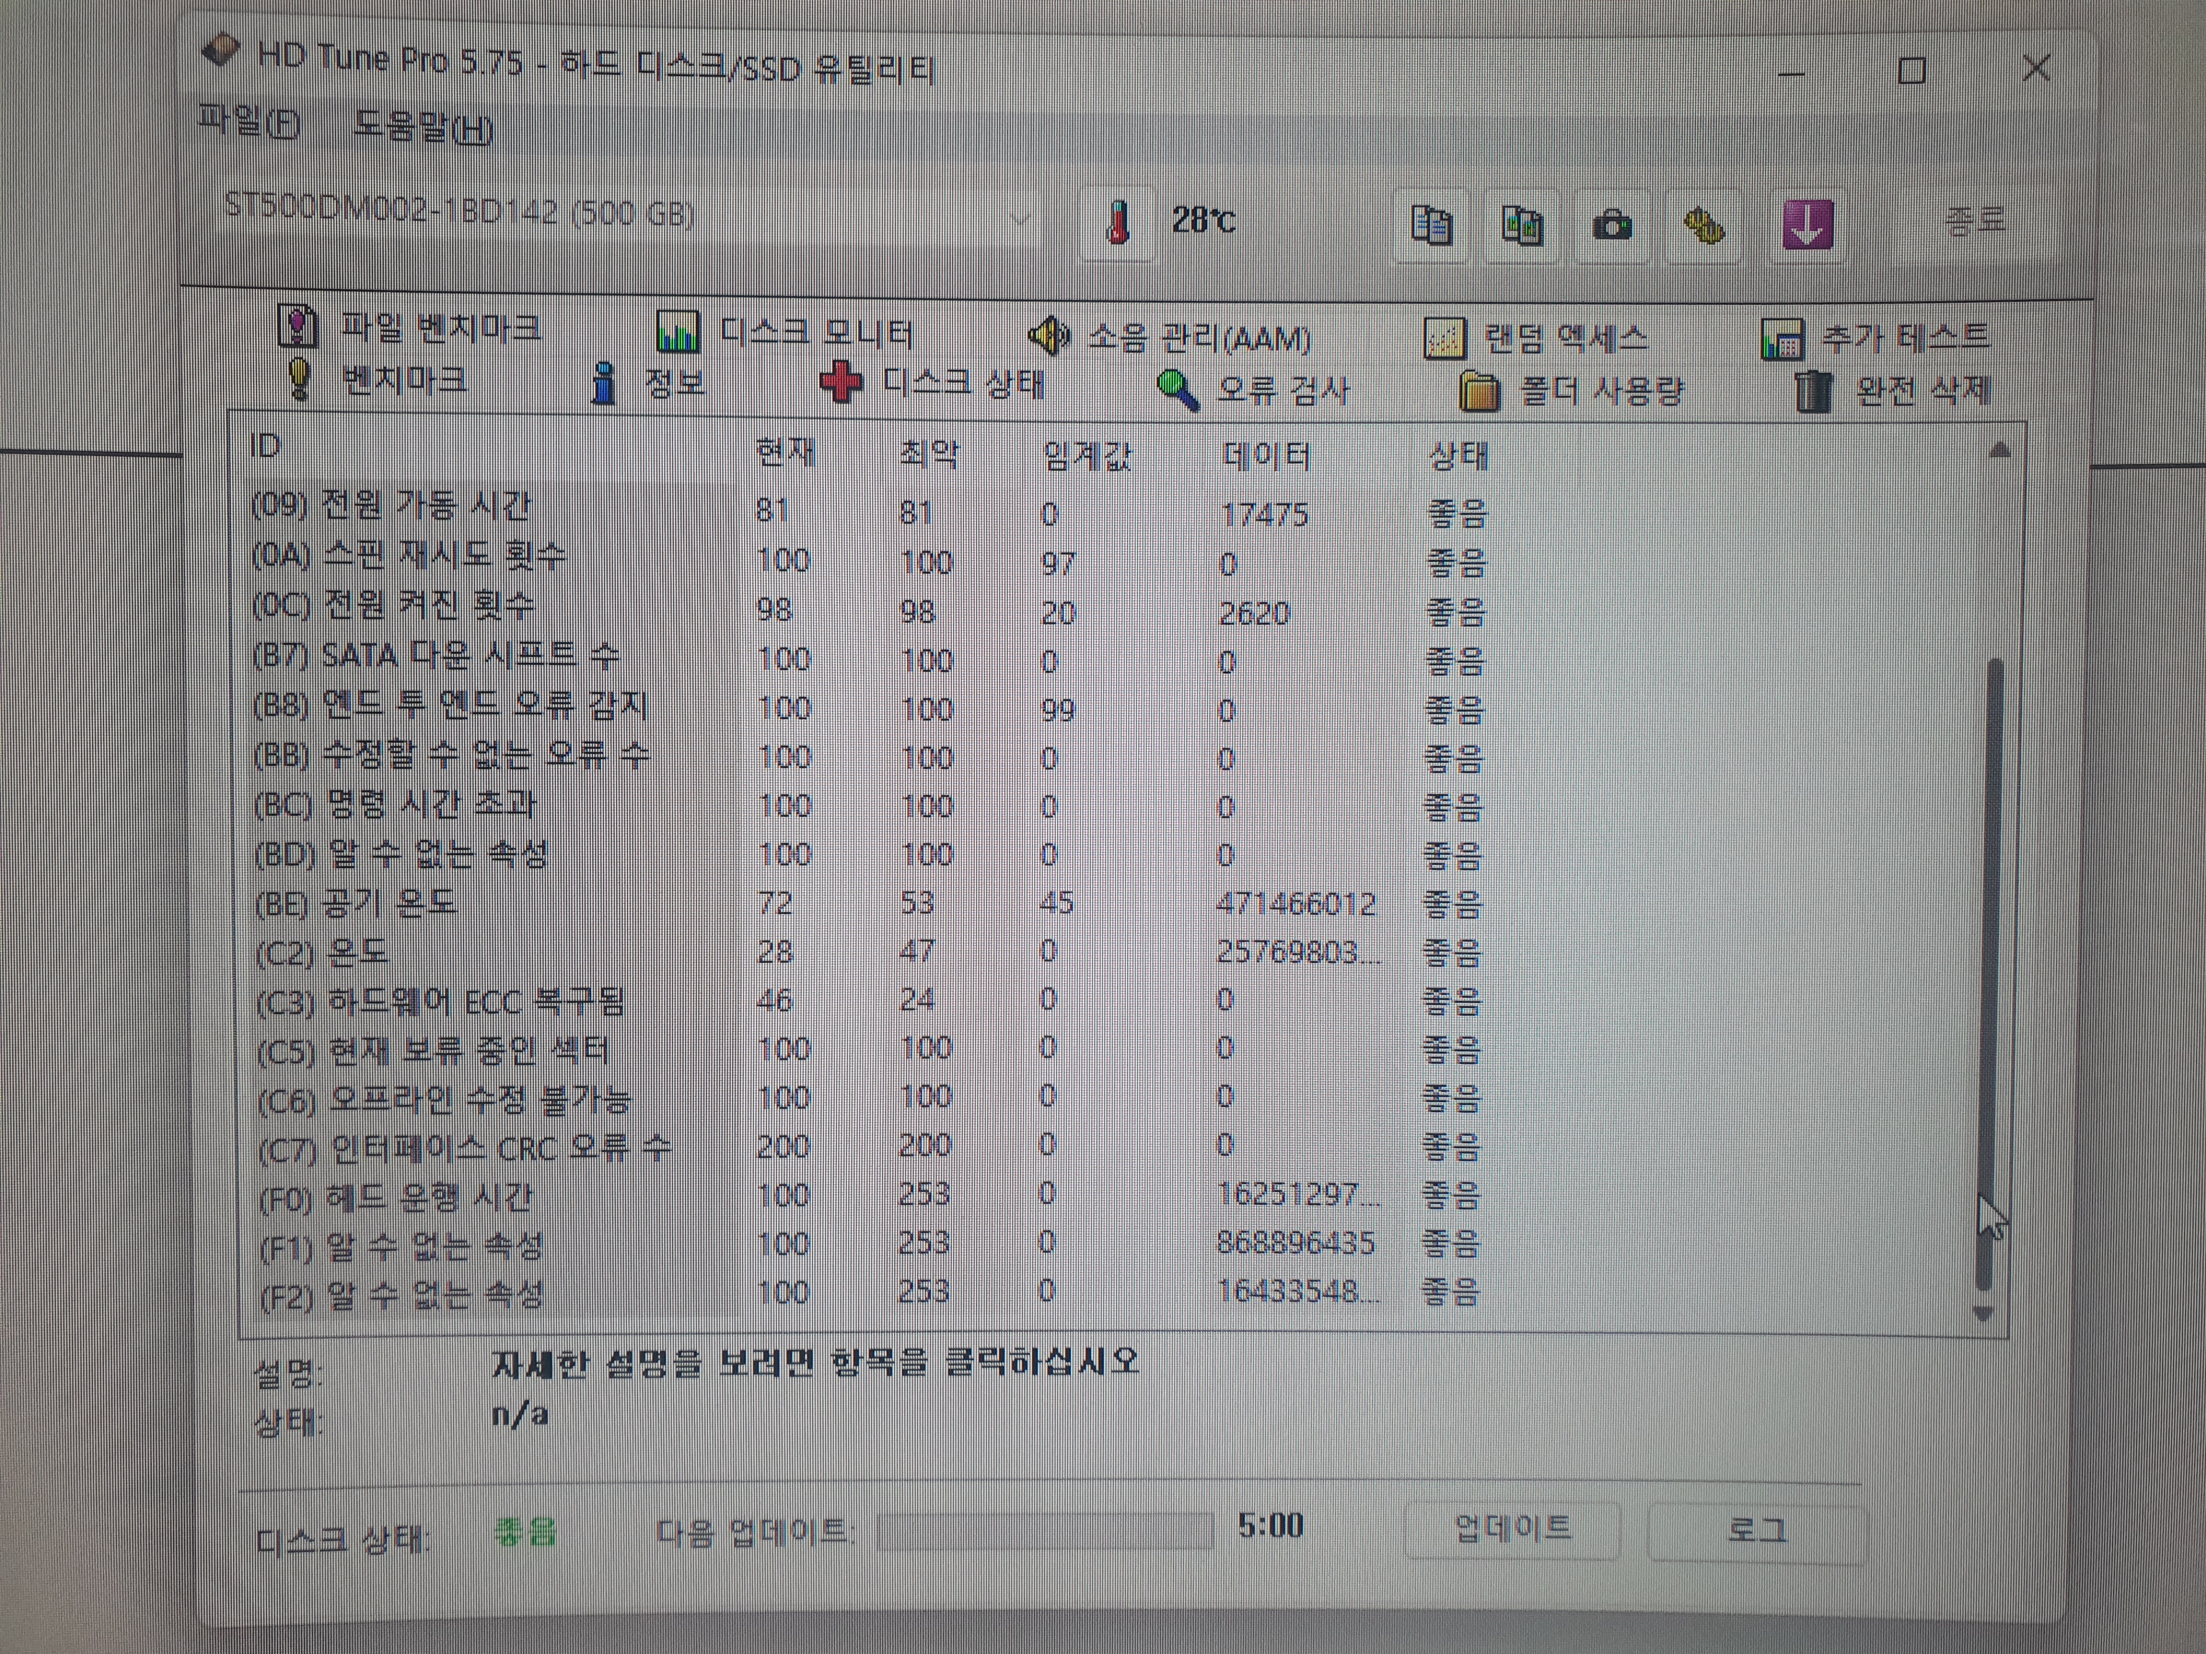Click the 로그 button
Viewport: 2206px width, 1654px height.
pos(1757,1530)
